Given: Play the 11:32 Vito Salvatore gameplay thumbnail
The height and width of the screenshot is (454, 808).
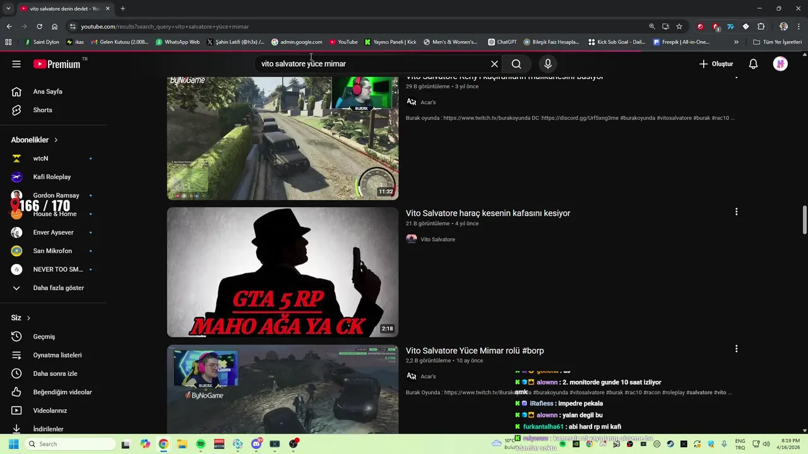Looking at the screenshot, I should point(282,138).
